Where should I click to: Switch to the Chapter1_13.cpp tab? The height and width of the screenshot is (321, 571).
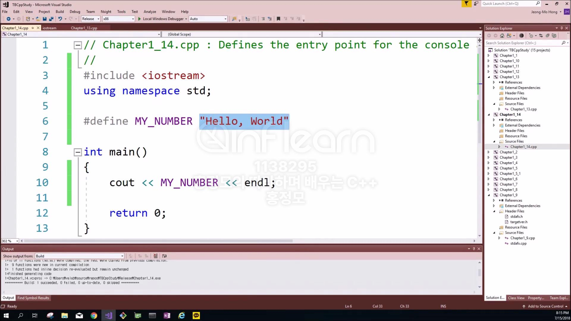(x=84, y=28)
